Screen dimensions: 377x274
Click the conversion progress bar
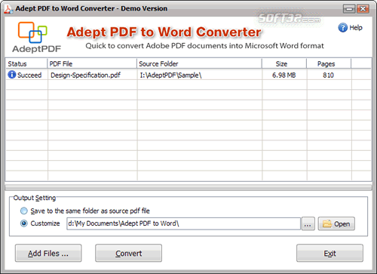[188, 187]
